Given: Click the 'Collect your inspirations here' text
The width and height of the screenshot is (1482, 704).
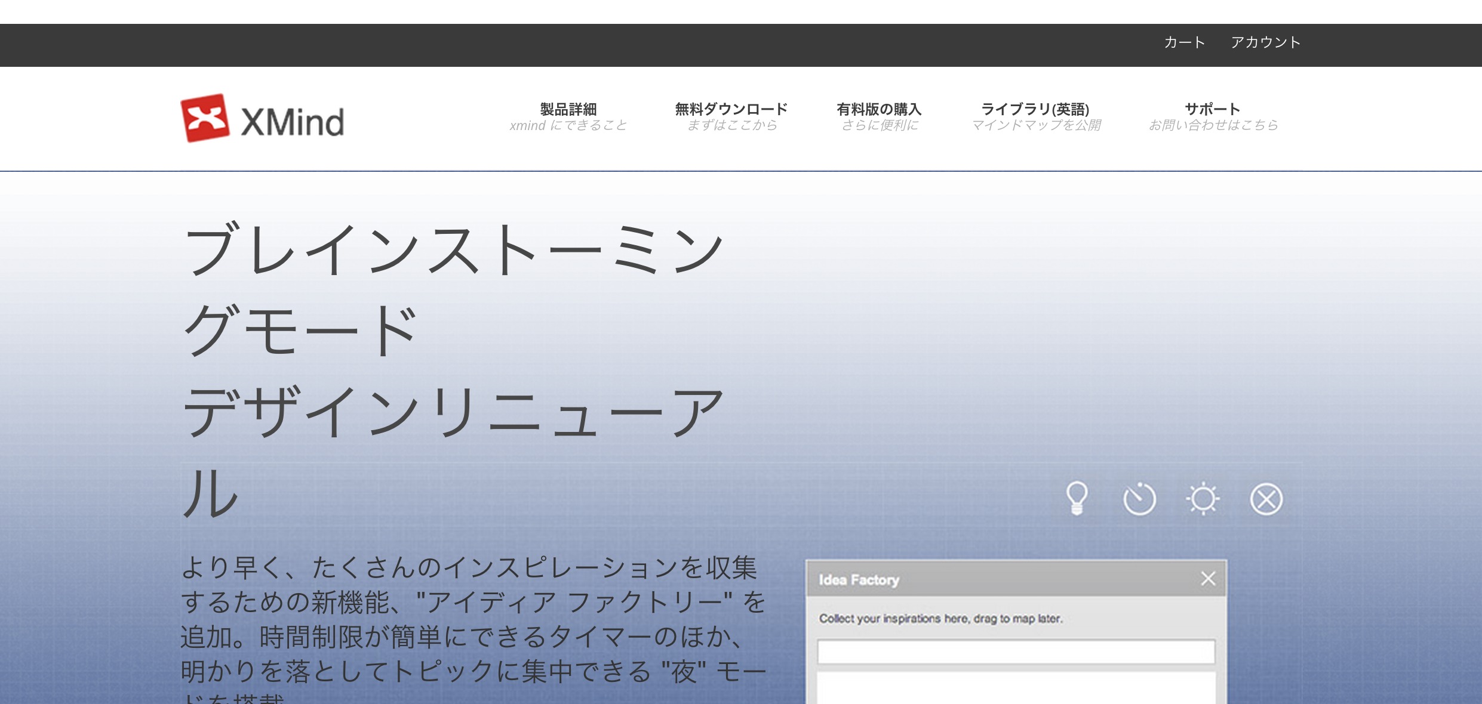Looking at the screenshot, I should 940,619.
